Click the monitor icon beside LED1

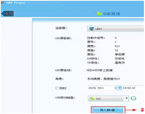(x=91, y=29)
